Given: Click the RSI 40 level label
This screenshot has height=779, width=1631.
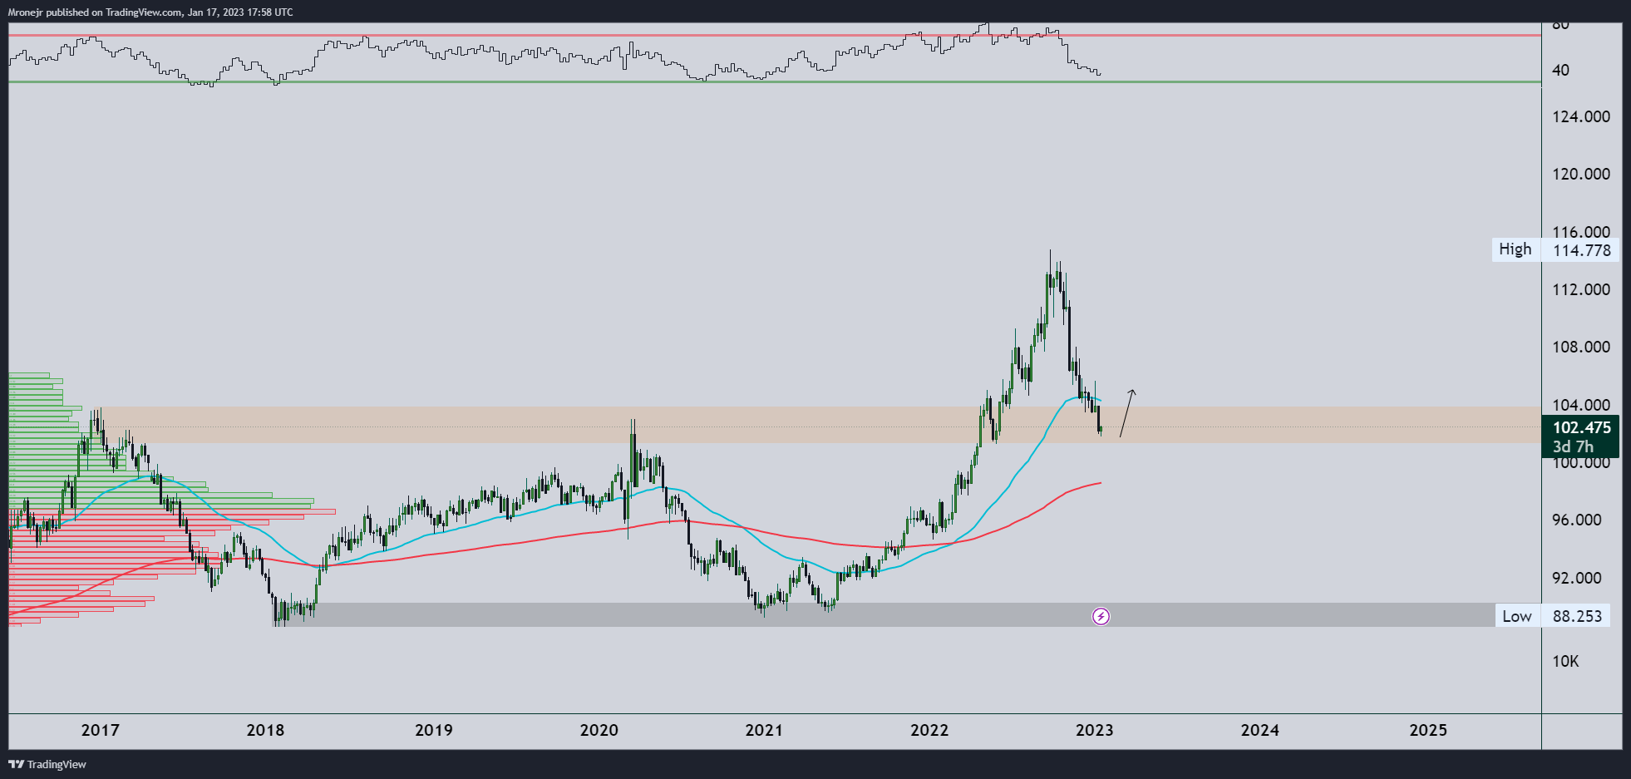Looking at the screenshot, I should click(x=1560, y=70).
